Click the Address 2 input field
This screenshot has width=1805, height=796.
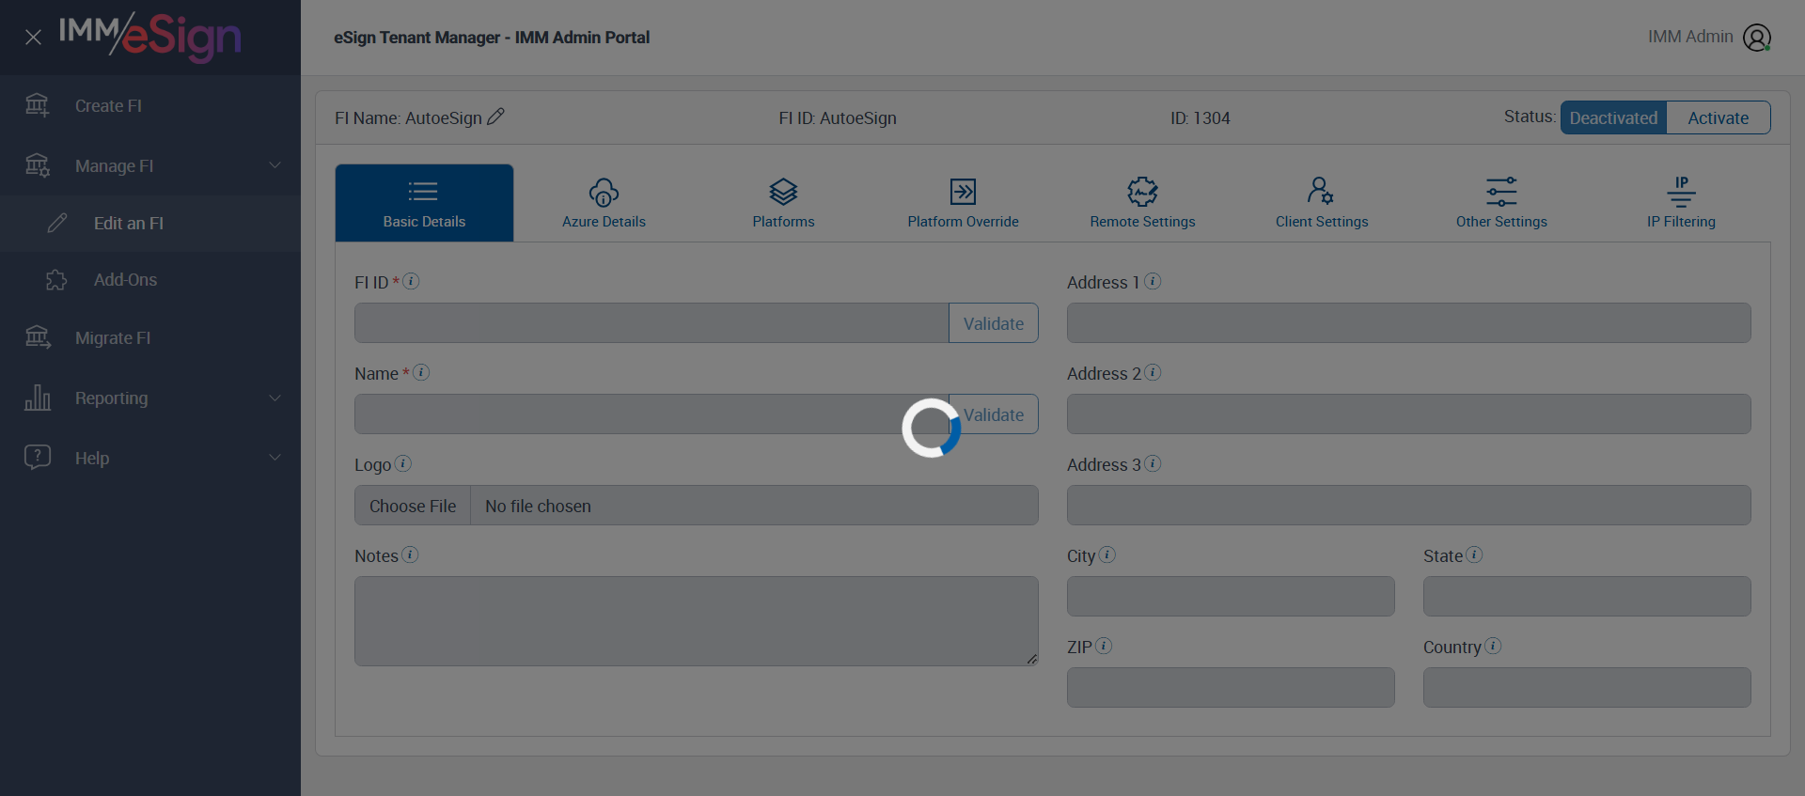tap(1409, 414)
